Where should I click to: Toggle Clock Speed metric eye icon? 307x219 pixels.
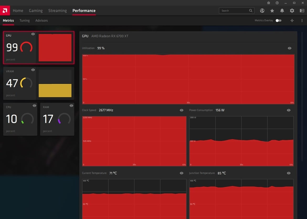click(182, 110)
